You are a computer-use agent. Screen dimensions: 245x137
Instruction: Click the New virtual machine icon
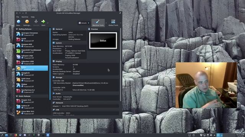pos(19,22)
